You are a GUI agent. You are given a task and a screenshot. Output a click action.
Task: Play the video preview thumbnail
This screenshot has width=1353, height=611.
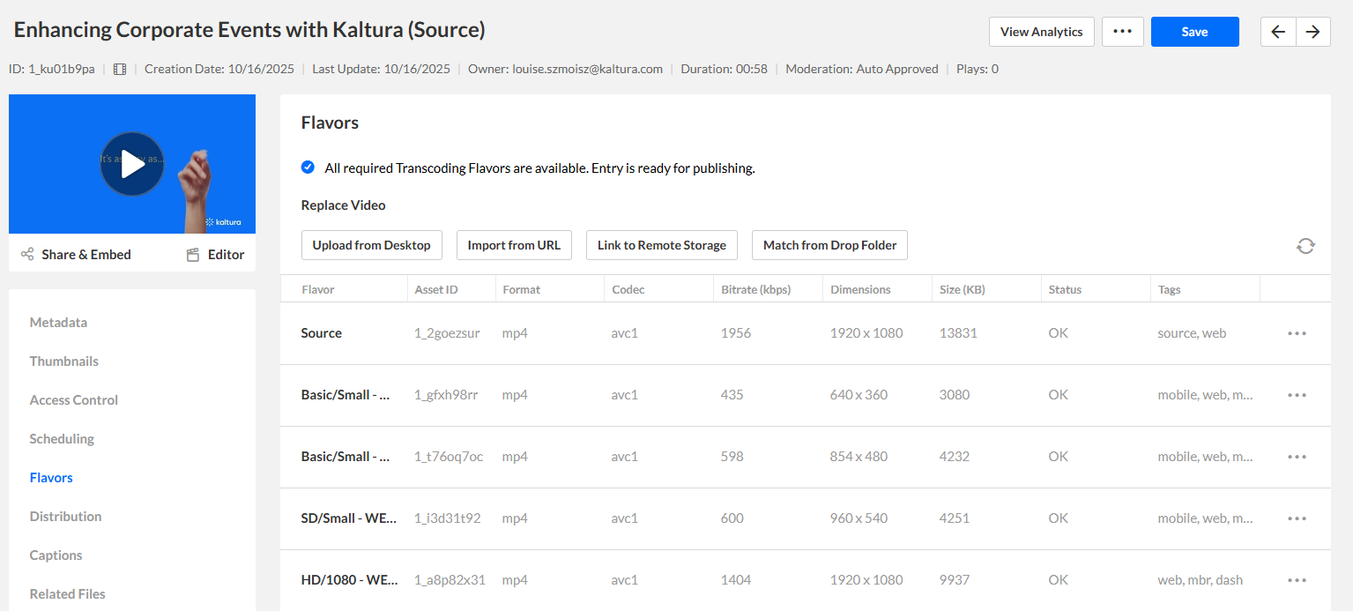pyautogui.click(x=132, y=164)
